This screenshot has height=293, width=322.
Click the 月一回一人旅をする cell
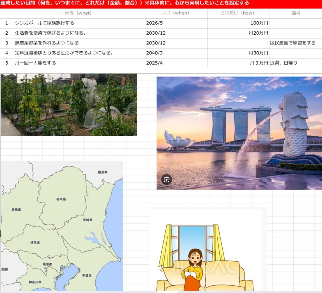[79, 63]
